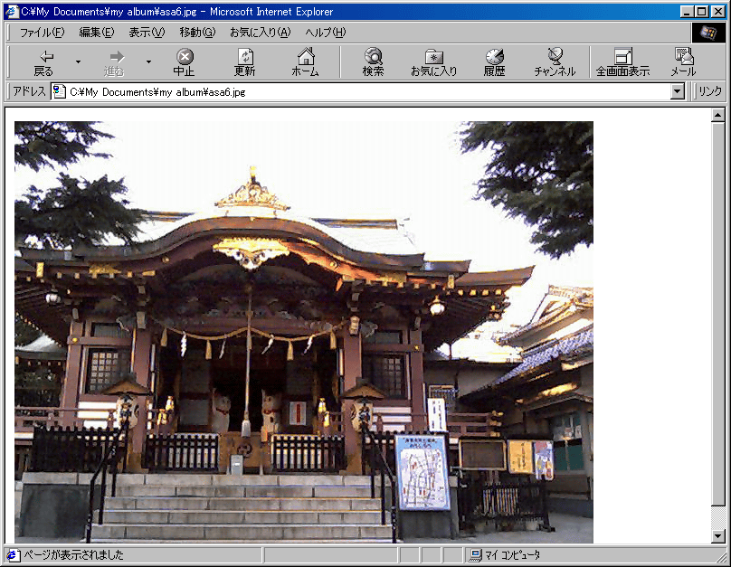The width and height of the screenshot is (731, 567).
Task: Open the 検索 search pane
Action: (373, 62)
